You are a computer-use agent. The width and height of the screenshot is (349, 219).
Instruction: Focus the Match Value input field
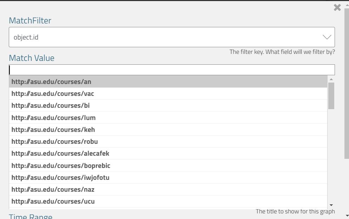(x=171, y=70)
